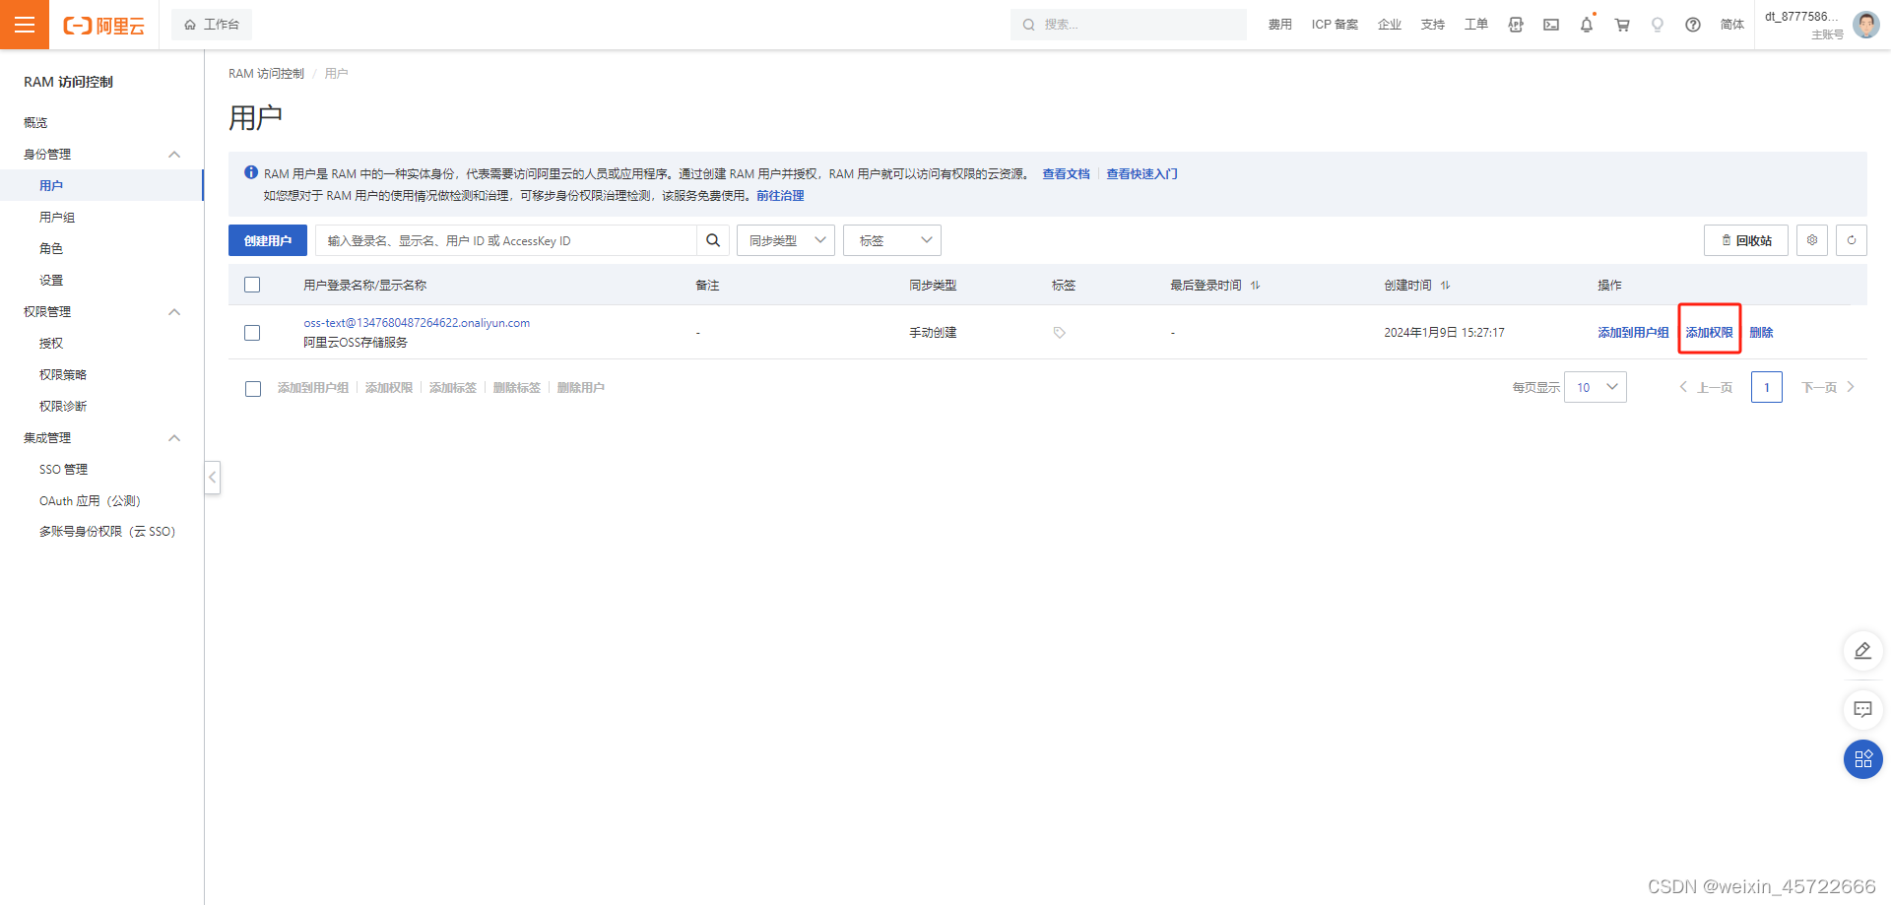This screenshot has height=905, width=1891.
Task: Open the oss-text user login name link
Action: pyautogui.click(x=417, y=323)
